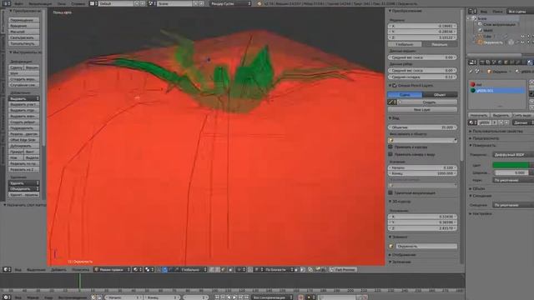
Task: Select the Scene item in outliner
Action: (481, 18)
